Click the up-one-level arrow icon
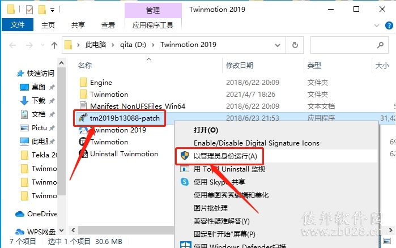 pyautogui.click(x=54, y=45)
